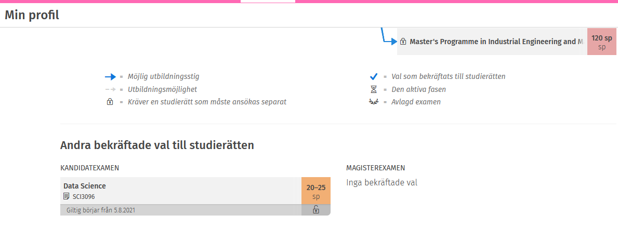Viewport: 618px width, 228px height.
Task: Click the solid blue arrow legend icon
Action: (x=110, y=76)
